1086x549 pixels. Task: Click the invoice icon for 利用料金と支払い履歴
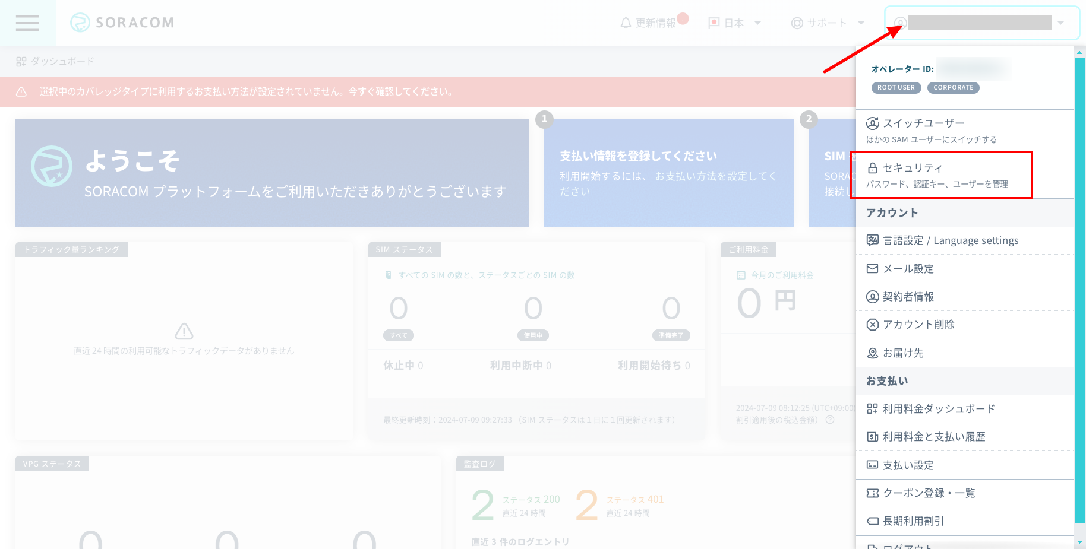(x=873, y=437)
